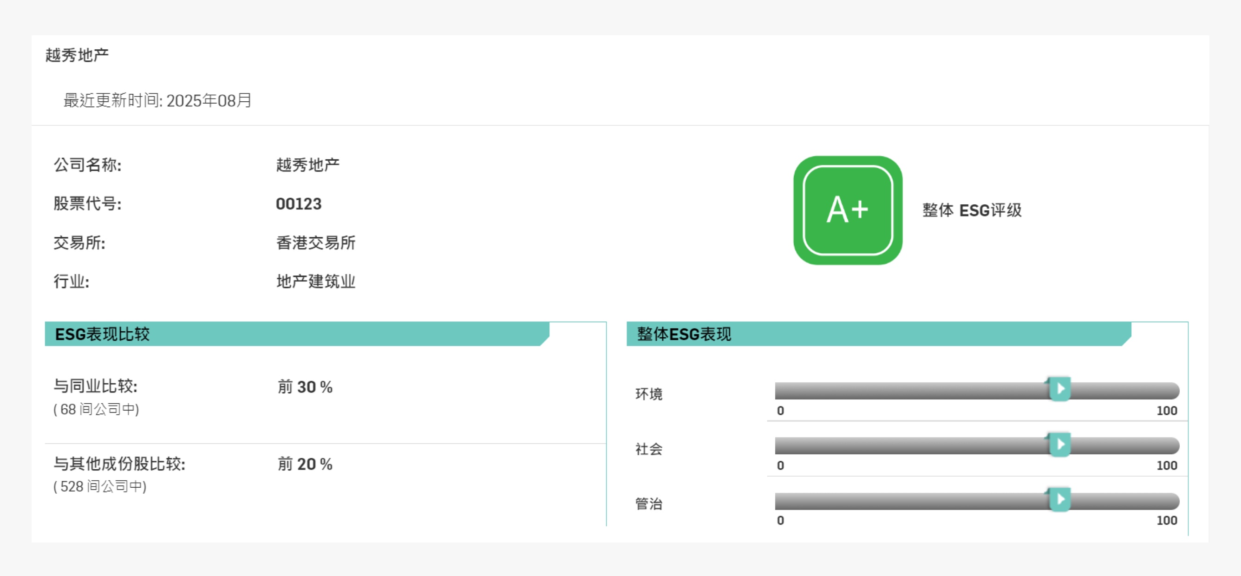The height and width of the screenshot is (576, 1241).
Task: Click the 整体 ESG评级 label
Action: (x=972, y=210)
